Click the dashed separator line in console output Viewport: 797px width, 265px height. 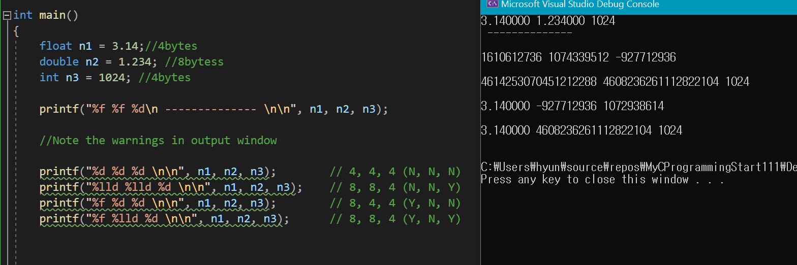(x=530, y=33)
